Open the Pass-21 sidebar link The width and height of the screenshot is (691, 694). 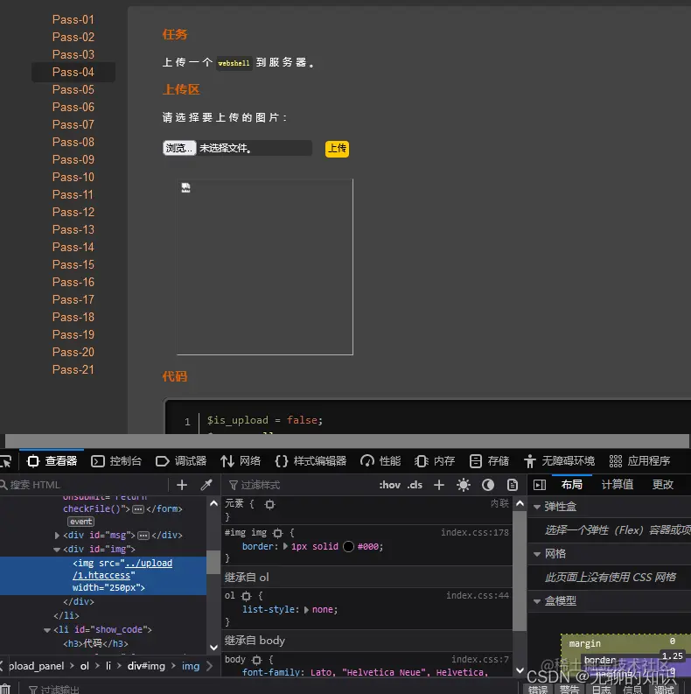[x=73, y=369]
